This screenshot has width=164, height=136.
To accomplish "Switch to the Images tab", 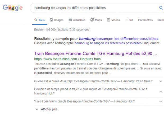I will (x=57, y=20).
